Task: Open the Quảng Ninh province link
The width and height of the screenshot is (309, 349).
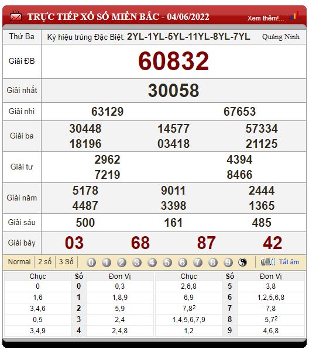Action: [281, 37]
